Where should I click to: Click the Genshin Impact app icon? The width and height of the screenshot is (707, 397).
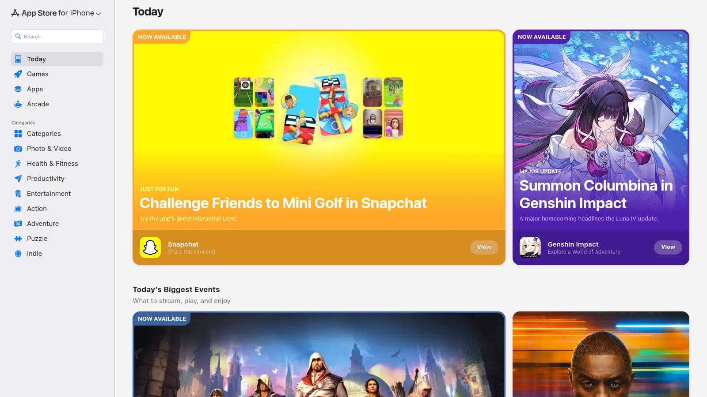coord(530,247)
